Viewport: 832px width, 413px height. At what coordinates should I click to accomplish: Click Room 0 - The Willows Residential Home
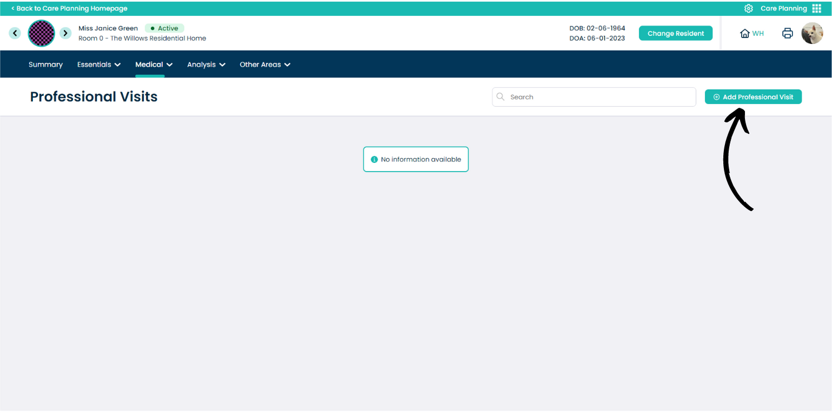[142, 38]
